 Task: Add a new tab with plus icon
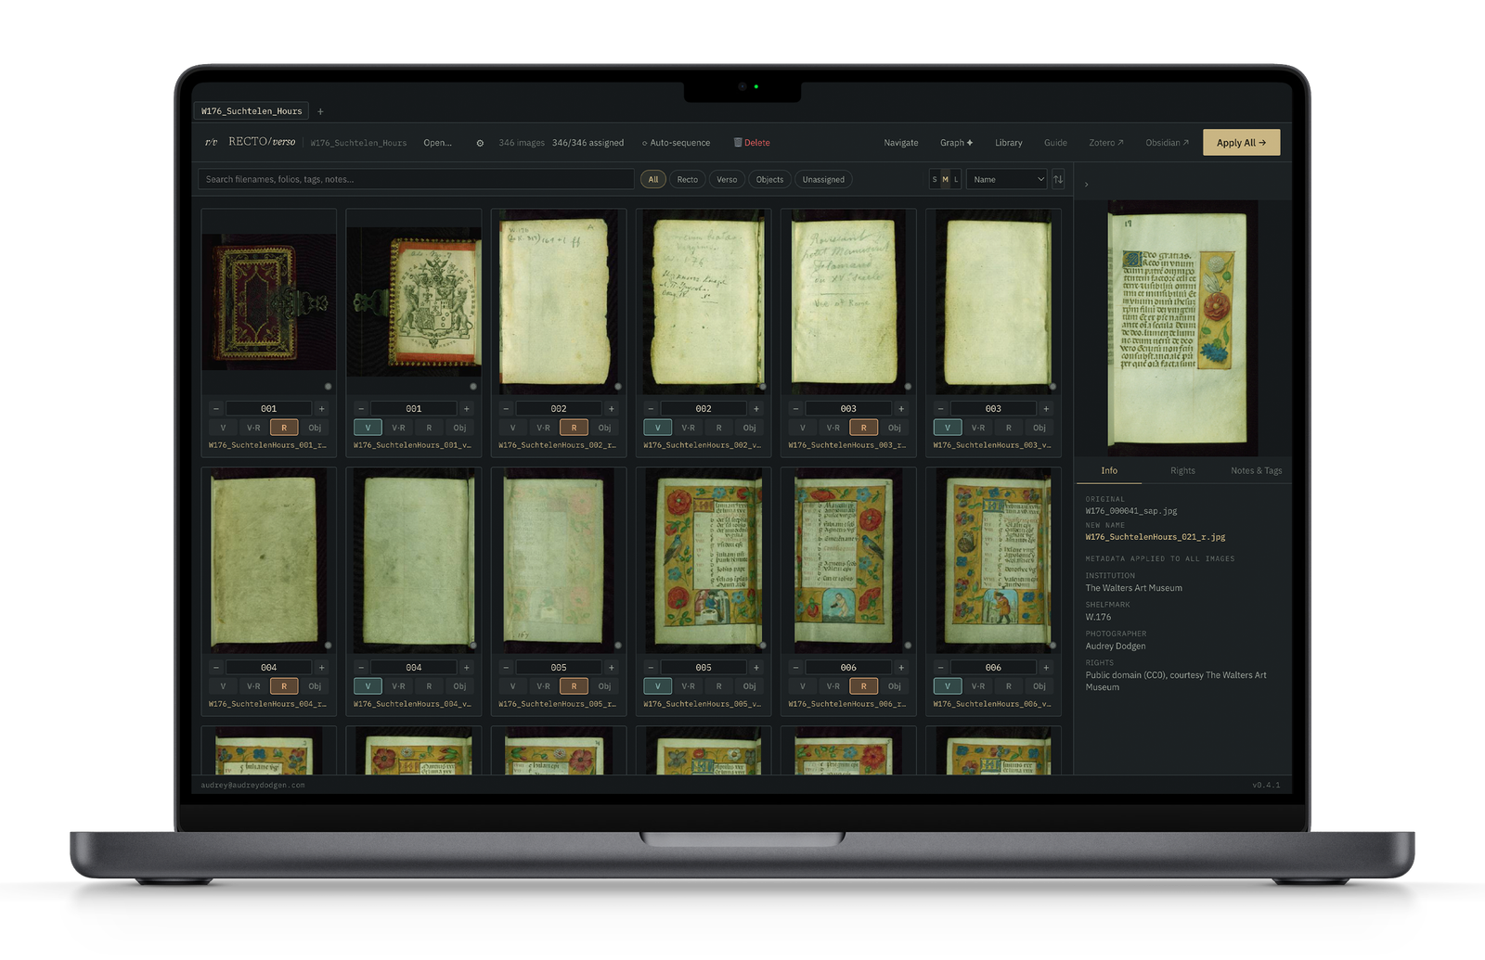320,111
